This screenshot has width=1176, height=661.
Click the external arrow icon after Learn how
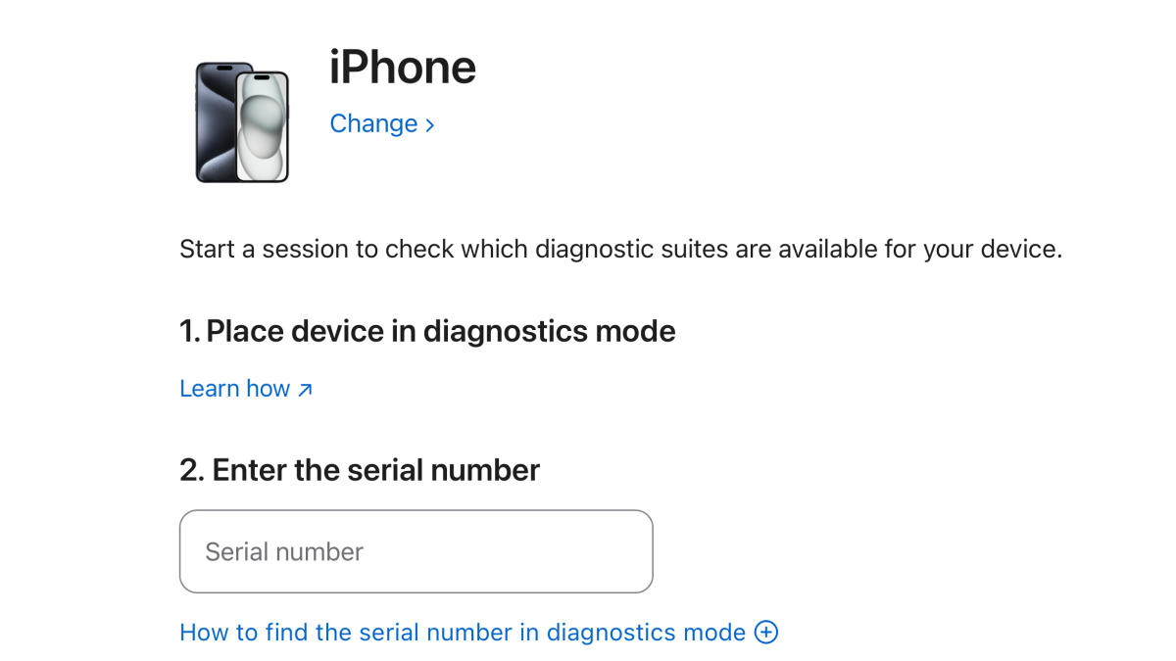tap(305, 390)
